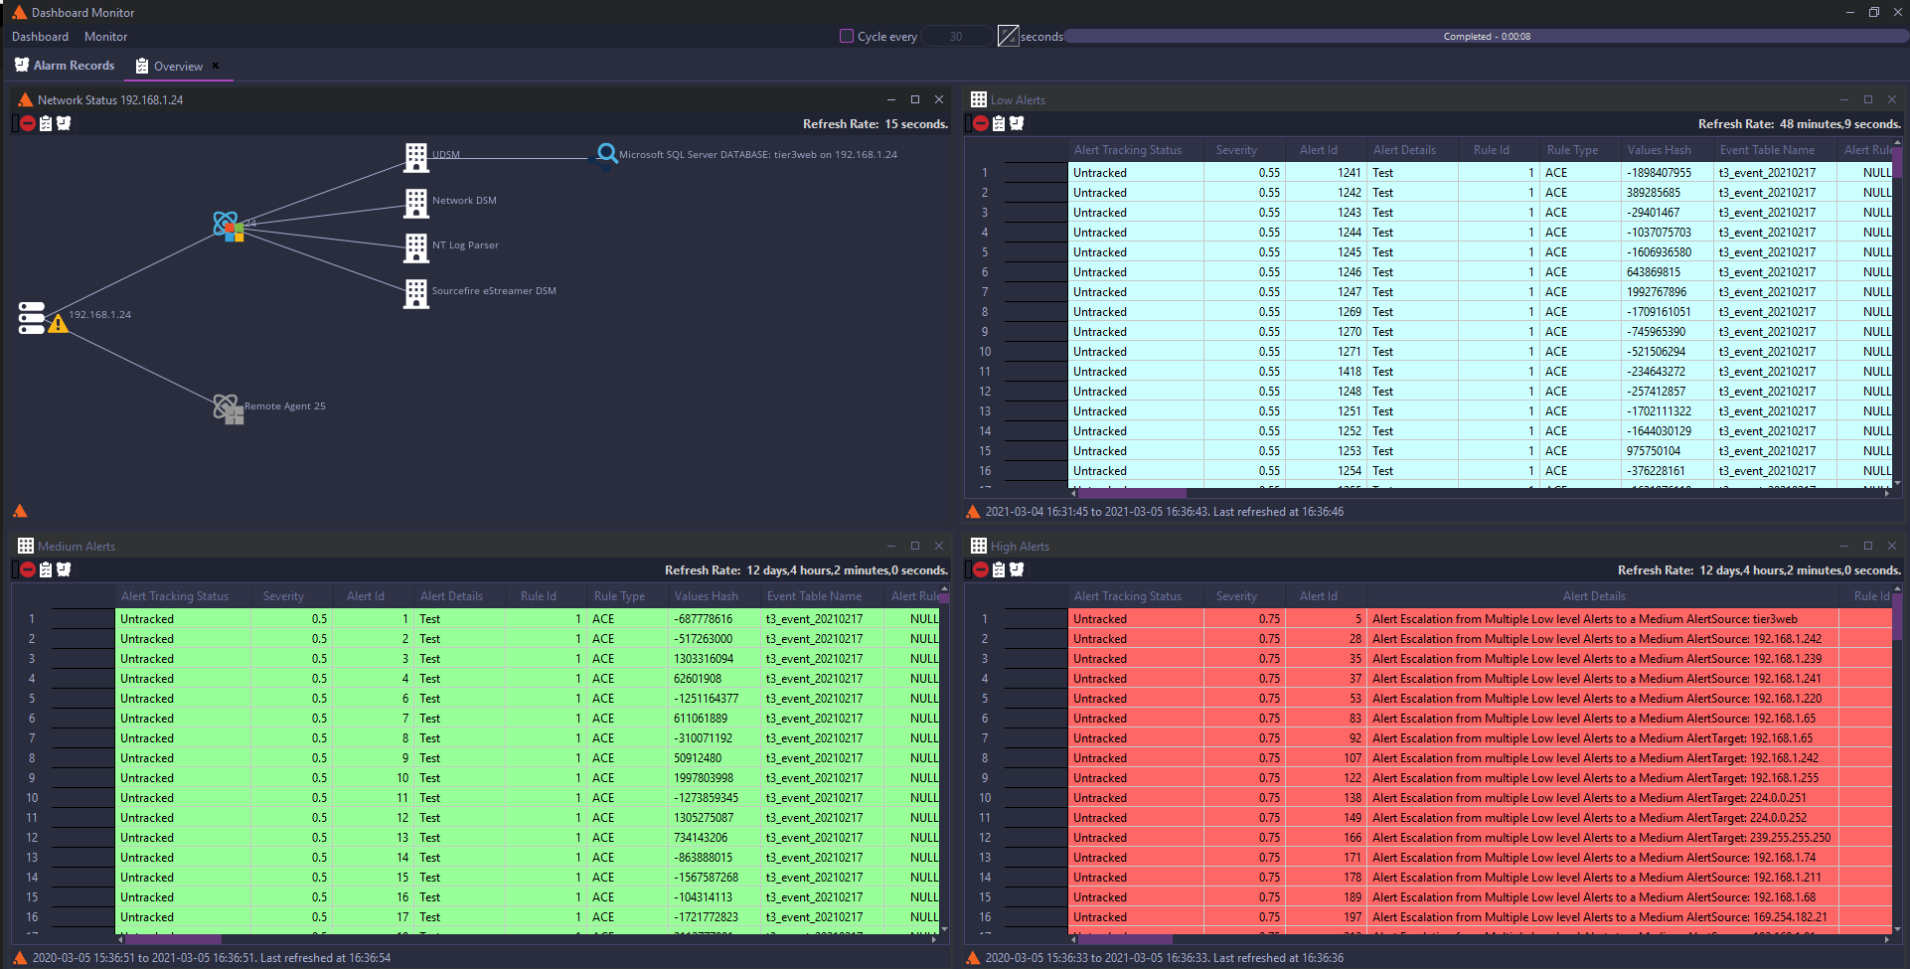The width and height of the screenshot is (1910, 969).
Task: Click red stop icon in Network Status panel
Action: click(x=28, y=123)
